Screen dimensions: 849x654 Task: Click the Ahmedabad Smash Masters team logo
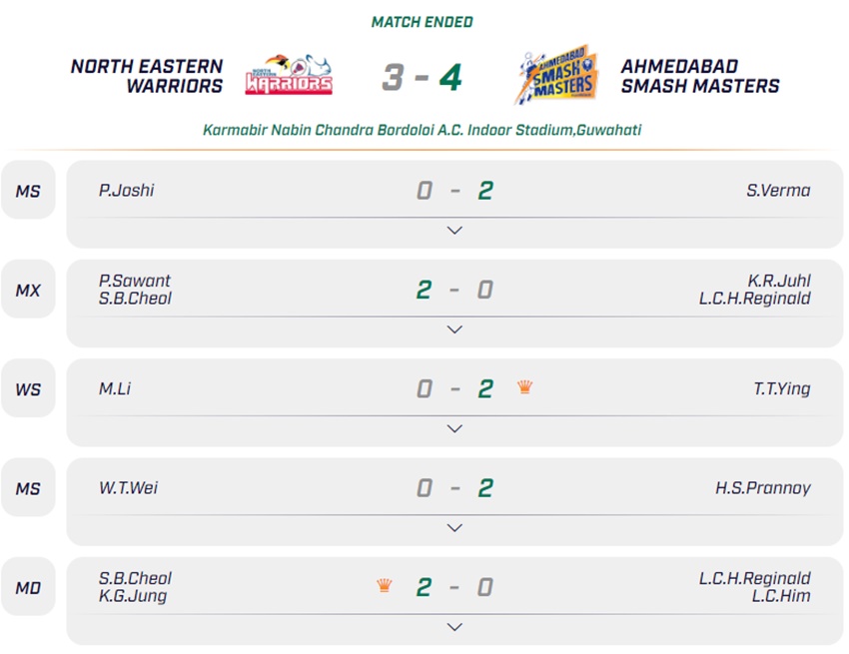(x=555, y=76)
